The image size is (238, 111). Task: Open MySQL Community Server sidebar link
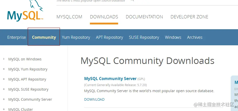(30, 99)
